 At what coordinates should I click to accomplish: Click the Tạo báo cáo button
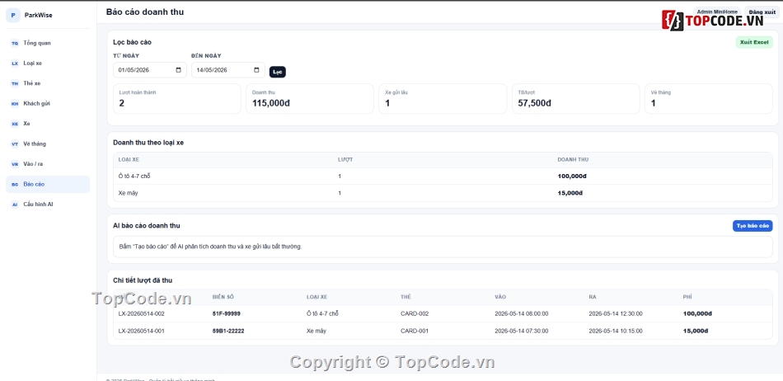point(753,226)
